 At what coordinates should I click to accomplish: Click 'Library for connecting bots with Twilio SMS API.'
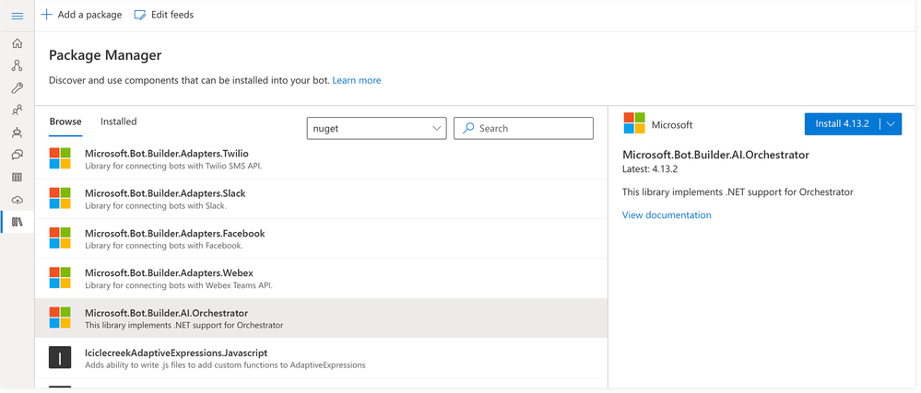coord(173,166)
